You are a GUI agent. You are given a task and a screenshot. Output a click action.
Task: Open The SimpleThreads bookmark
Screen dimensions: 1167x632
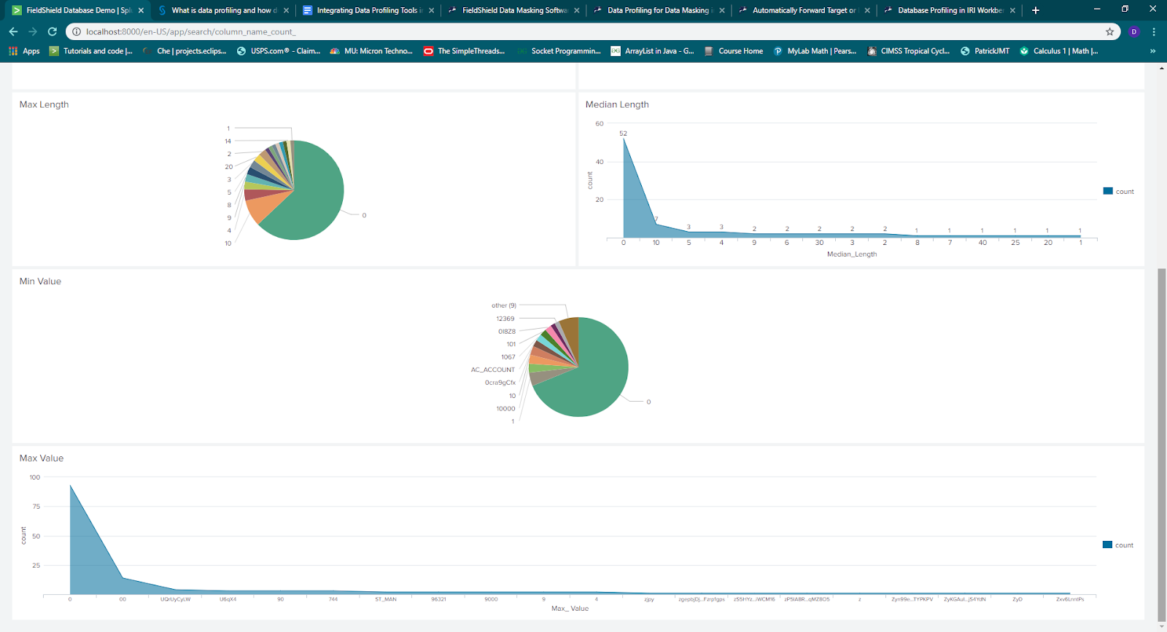(x=465, y=51)
